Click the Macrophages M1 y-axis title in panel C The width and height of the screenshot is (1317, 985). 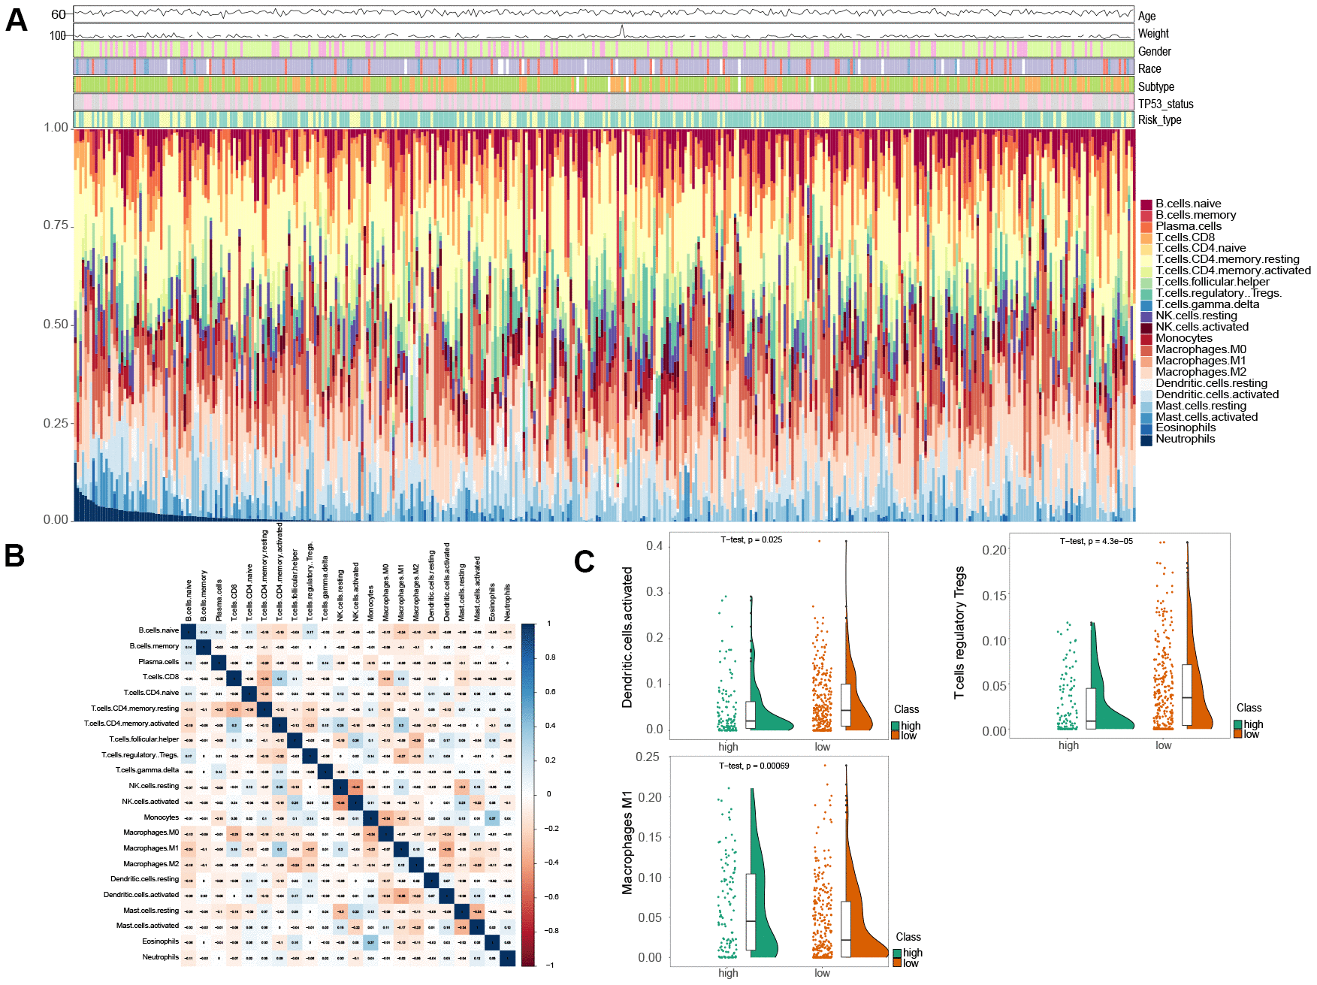[x=627, y=842]
